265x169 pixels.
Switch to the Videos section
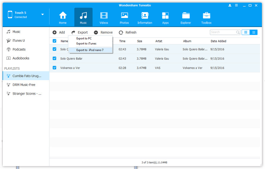point(104,17)
